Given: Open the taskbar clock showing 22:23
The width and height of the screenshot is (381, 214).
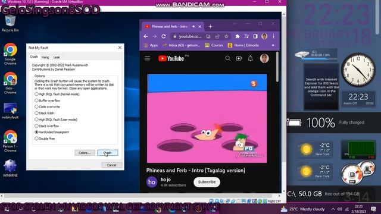Looking at the screenshot, I should (358, 209).
